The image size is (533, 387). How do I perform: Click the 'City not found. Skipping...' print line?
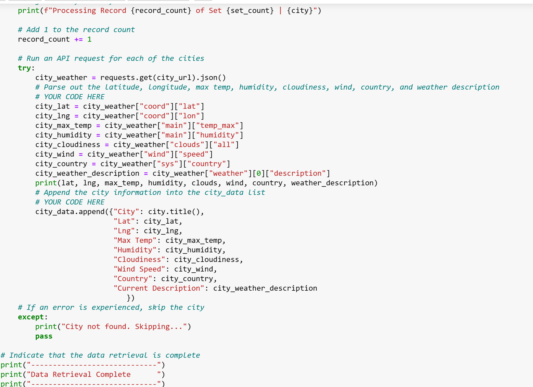pyautogui.click(x=113, y=327)
